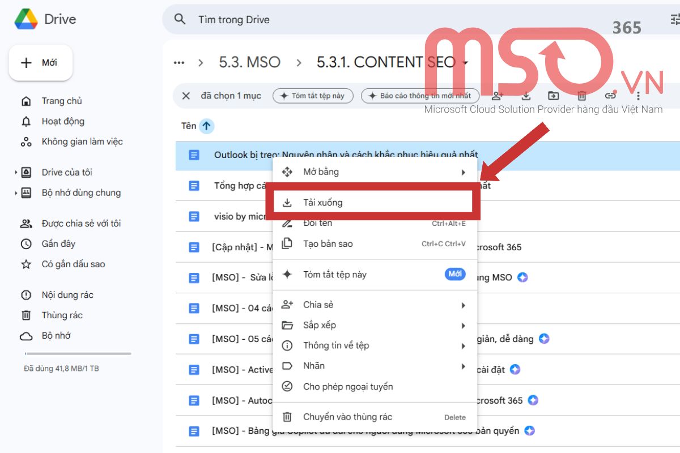Open Hoạt động from sidebar
Image resolution: width=680 pixels, height=453 pixels.
(x=62, y=121)
